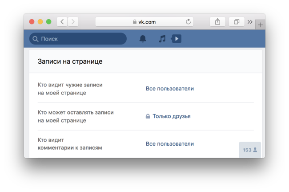Open the Safari Share menu

[217, 22]
